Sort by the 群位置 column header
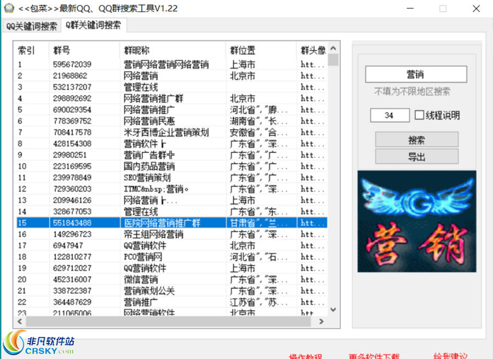The width and height of the screenshot is (493, 359). 261,50
